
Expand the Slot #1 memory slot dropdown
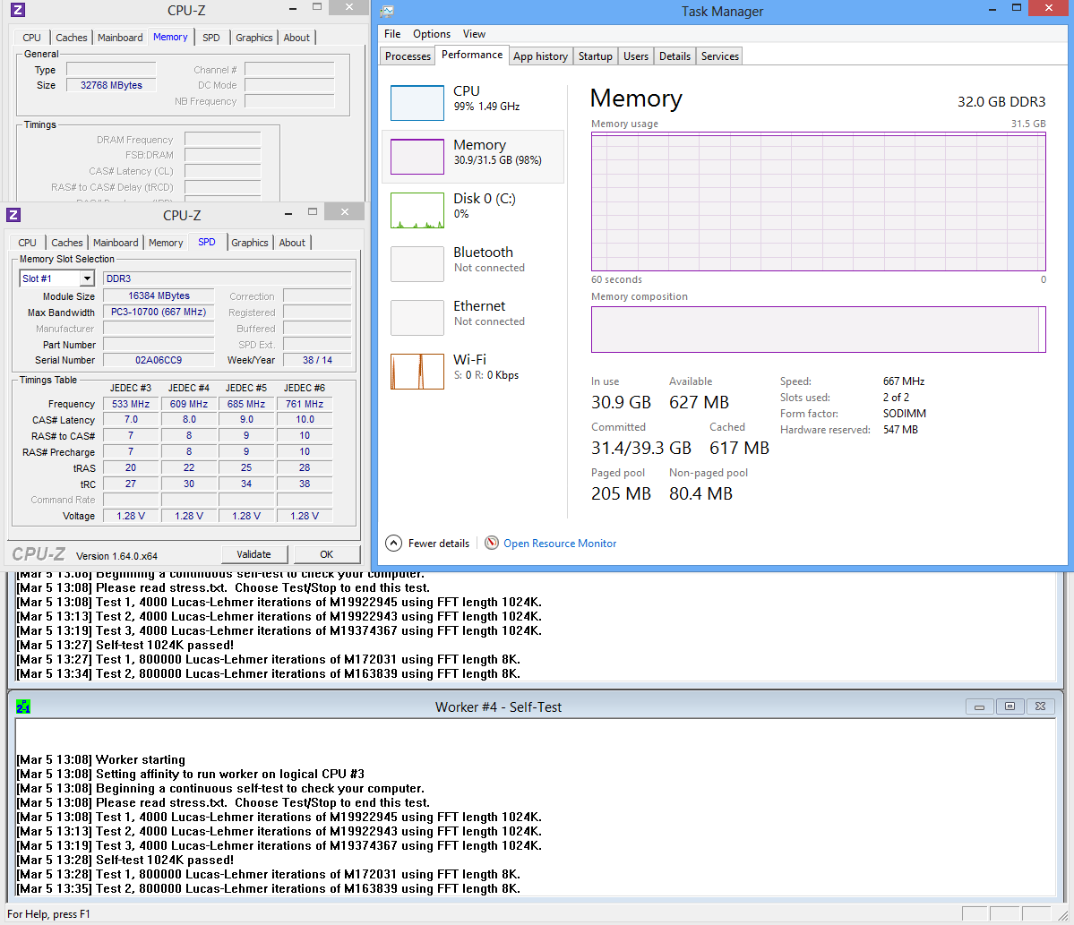tap(86, 278)
